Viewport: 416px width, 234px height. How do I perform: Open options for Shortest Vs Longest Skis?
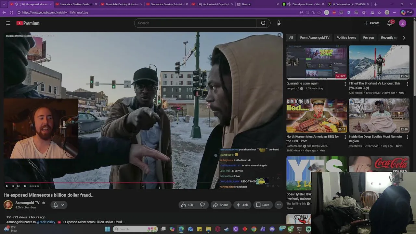click(x=408, y=84)
